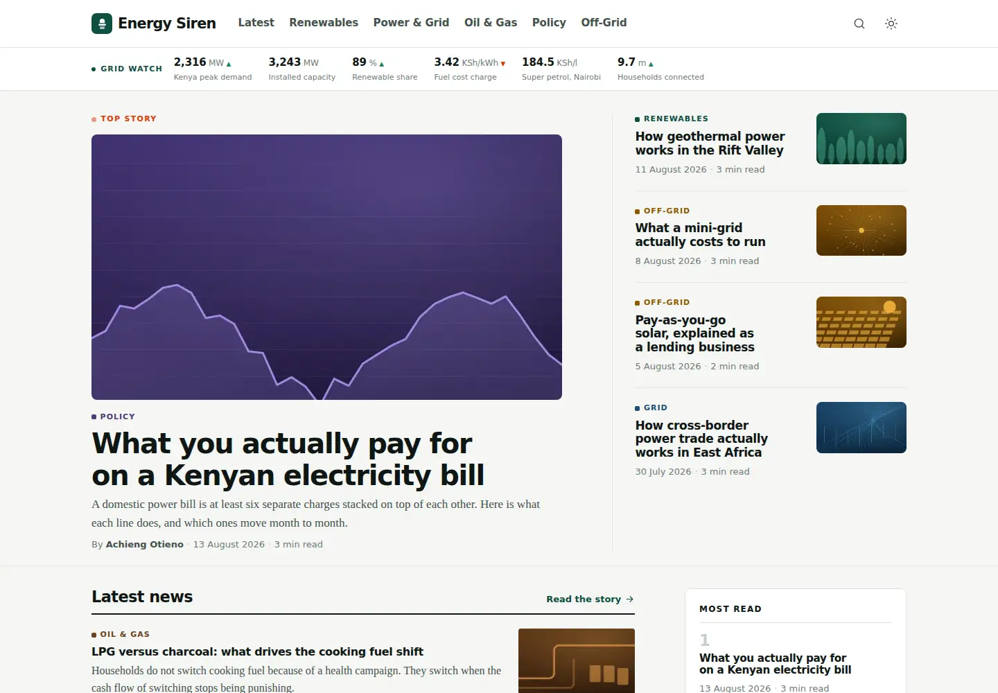998x693 pixels.
Task: Read How geothermal power works article
Action: pos(710,143)
